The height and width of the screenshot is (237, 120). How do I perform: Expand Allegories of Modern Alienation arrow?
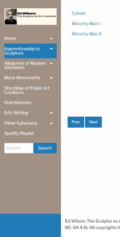(x=51, y=63)
